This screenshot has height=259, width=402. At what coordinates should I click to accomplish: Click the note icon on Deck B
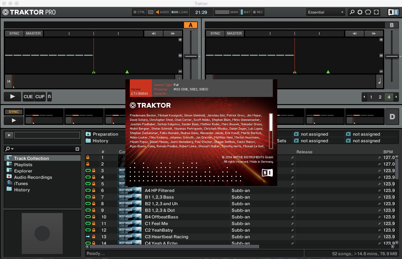(379, 82)
